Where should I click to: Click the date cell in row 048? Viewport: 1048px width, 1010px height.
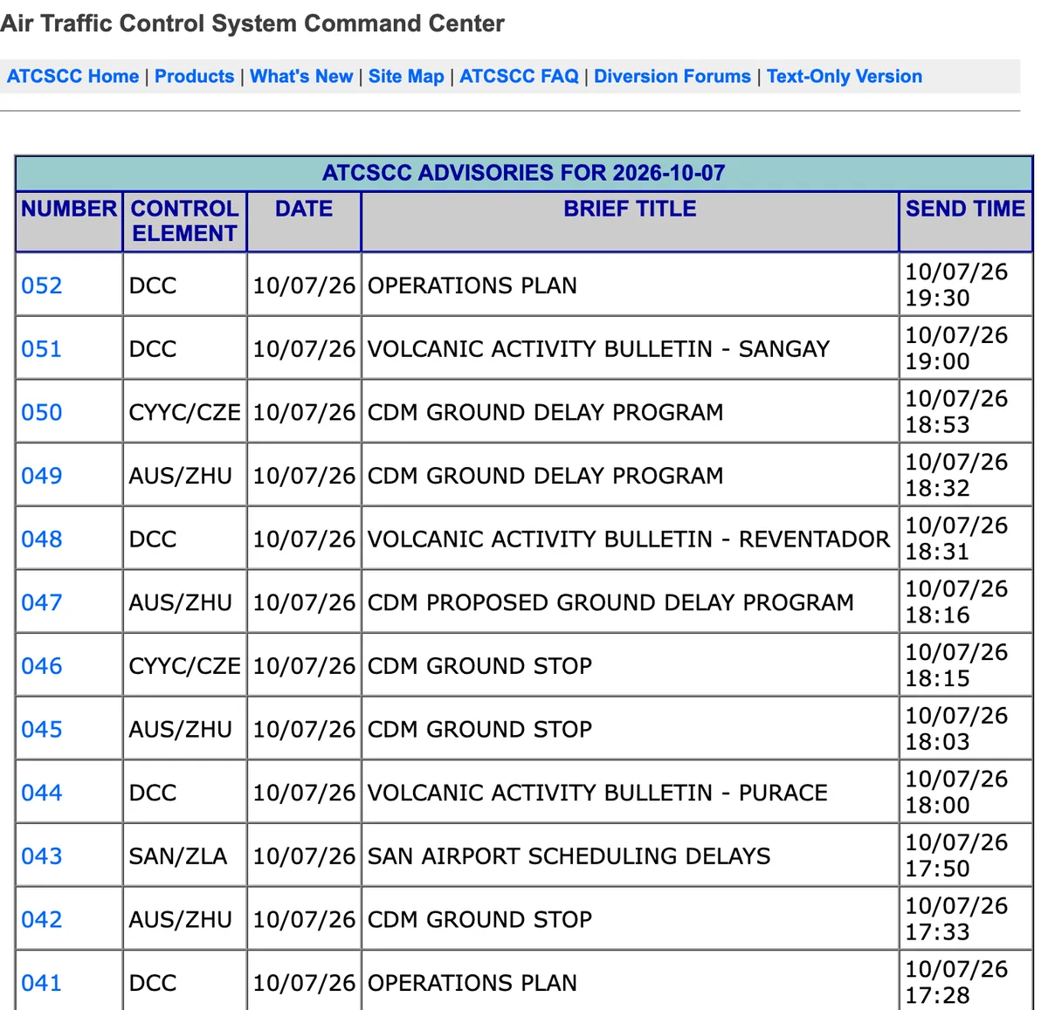pyautogui.click(x=304, y=539)
